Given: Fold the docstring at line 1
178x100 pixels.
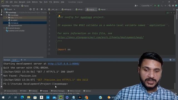Looking at the screenshot, I should pos(56,13).
